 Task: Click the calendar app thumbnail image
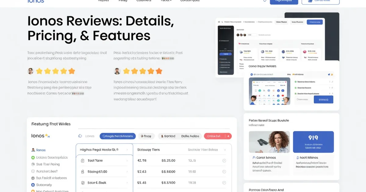[269, 91]
